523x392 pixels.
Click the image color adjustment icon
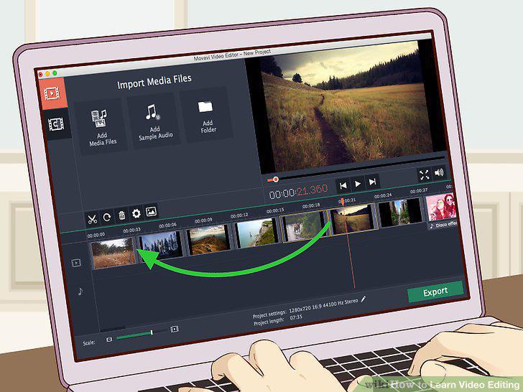coord(151,212)
